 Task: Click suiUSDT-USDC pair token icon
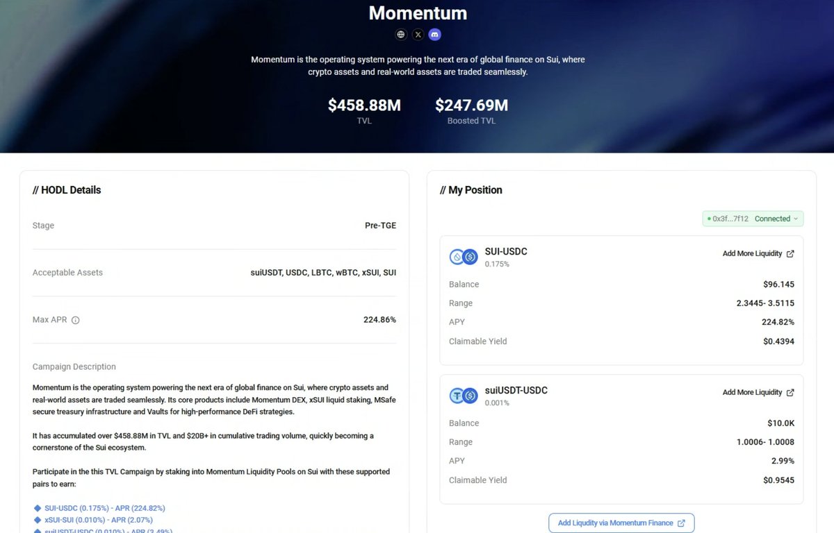pos(464,396)
